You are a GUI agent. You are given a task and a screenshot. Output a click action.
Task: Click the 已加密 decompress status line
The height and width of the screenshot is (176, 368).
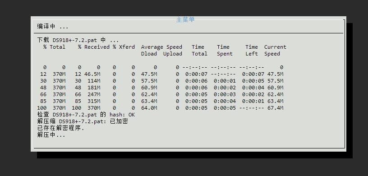point(83,122)
